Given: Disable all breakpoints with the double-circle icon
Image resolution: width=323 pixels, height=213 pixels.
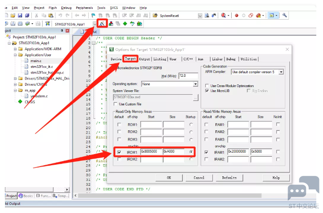Looking at the screenshot, I should (x=251, y=15).
